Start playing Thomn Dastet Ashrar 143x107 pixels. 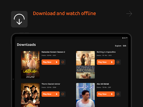pos(51,94)
